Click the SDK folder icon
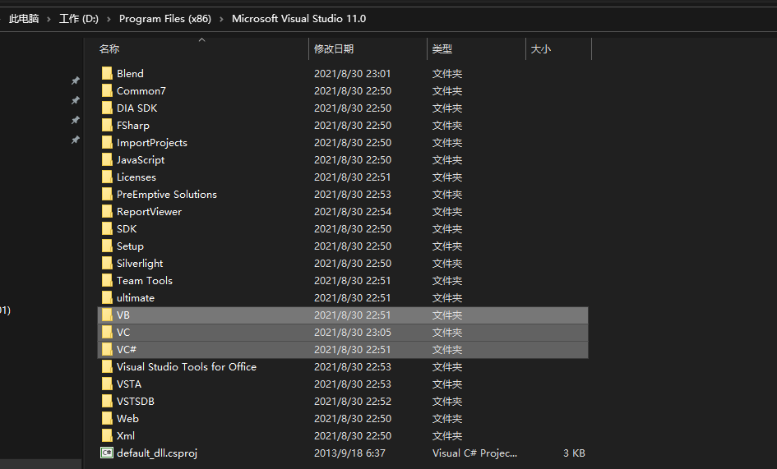777x469 pixels. [x=107, y=229]
